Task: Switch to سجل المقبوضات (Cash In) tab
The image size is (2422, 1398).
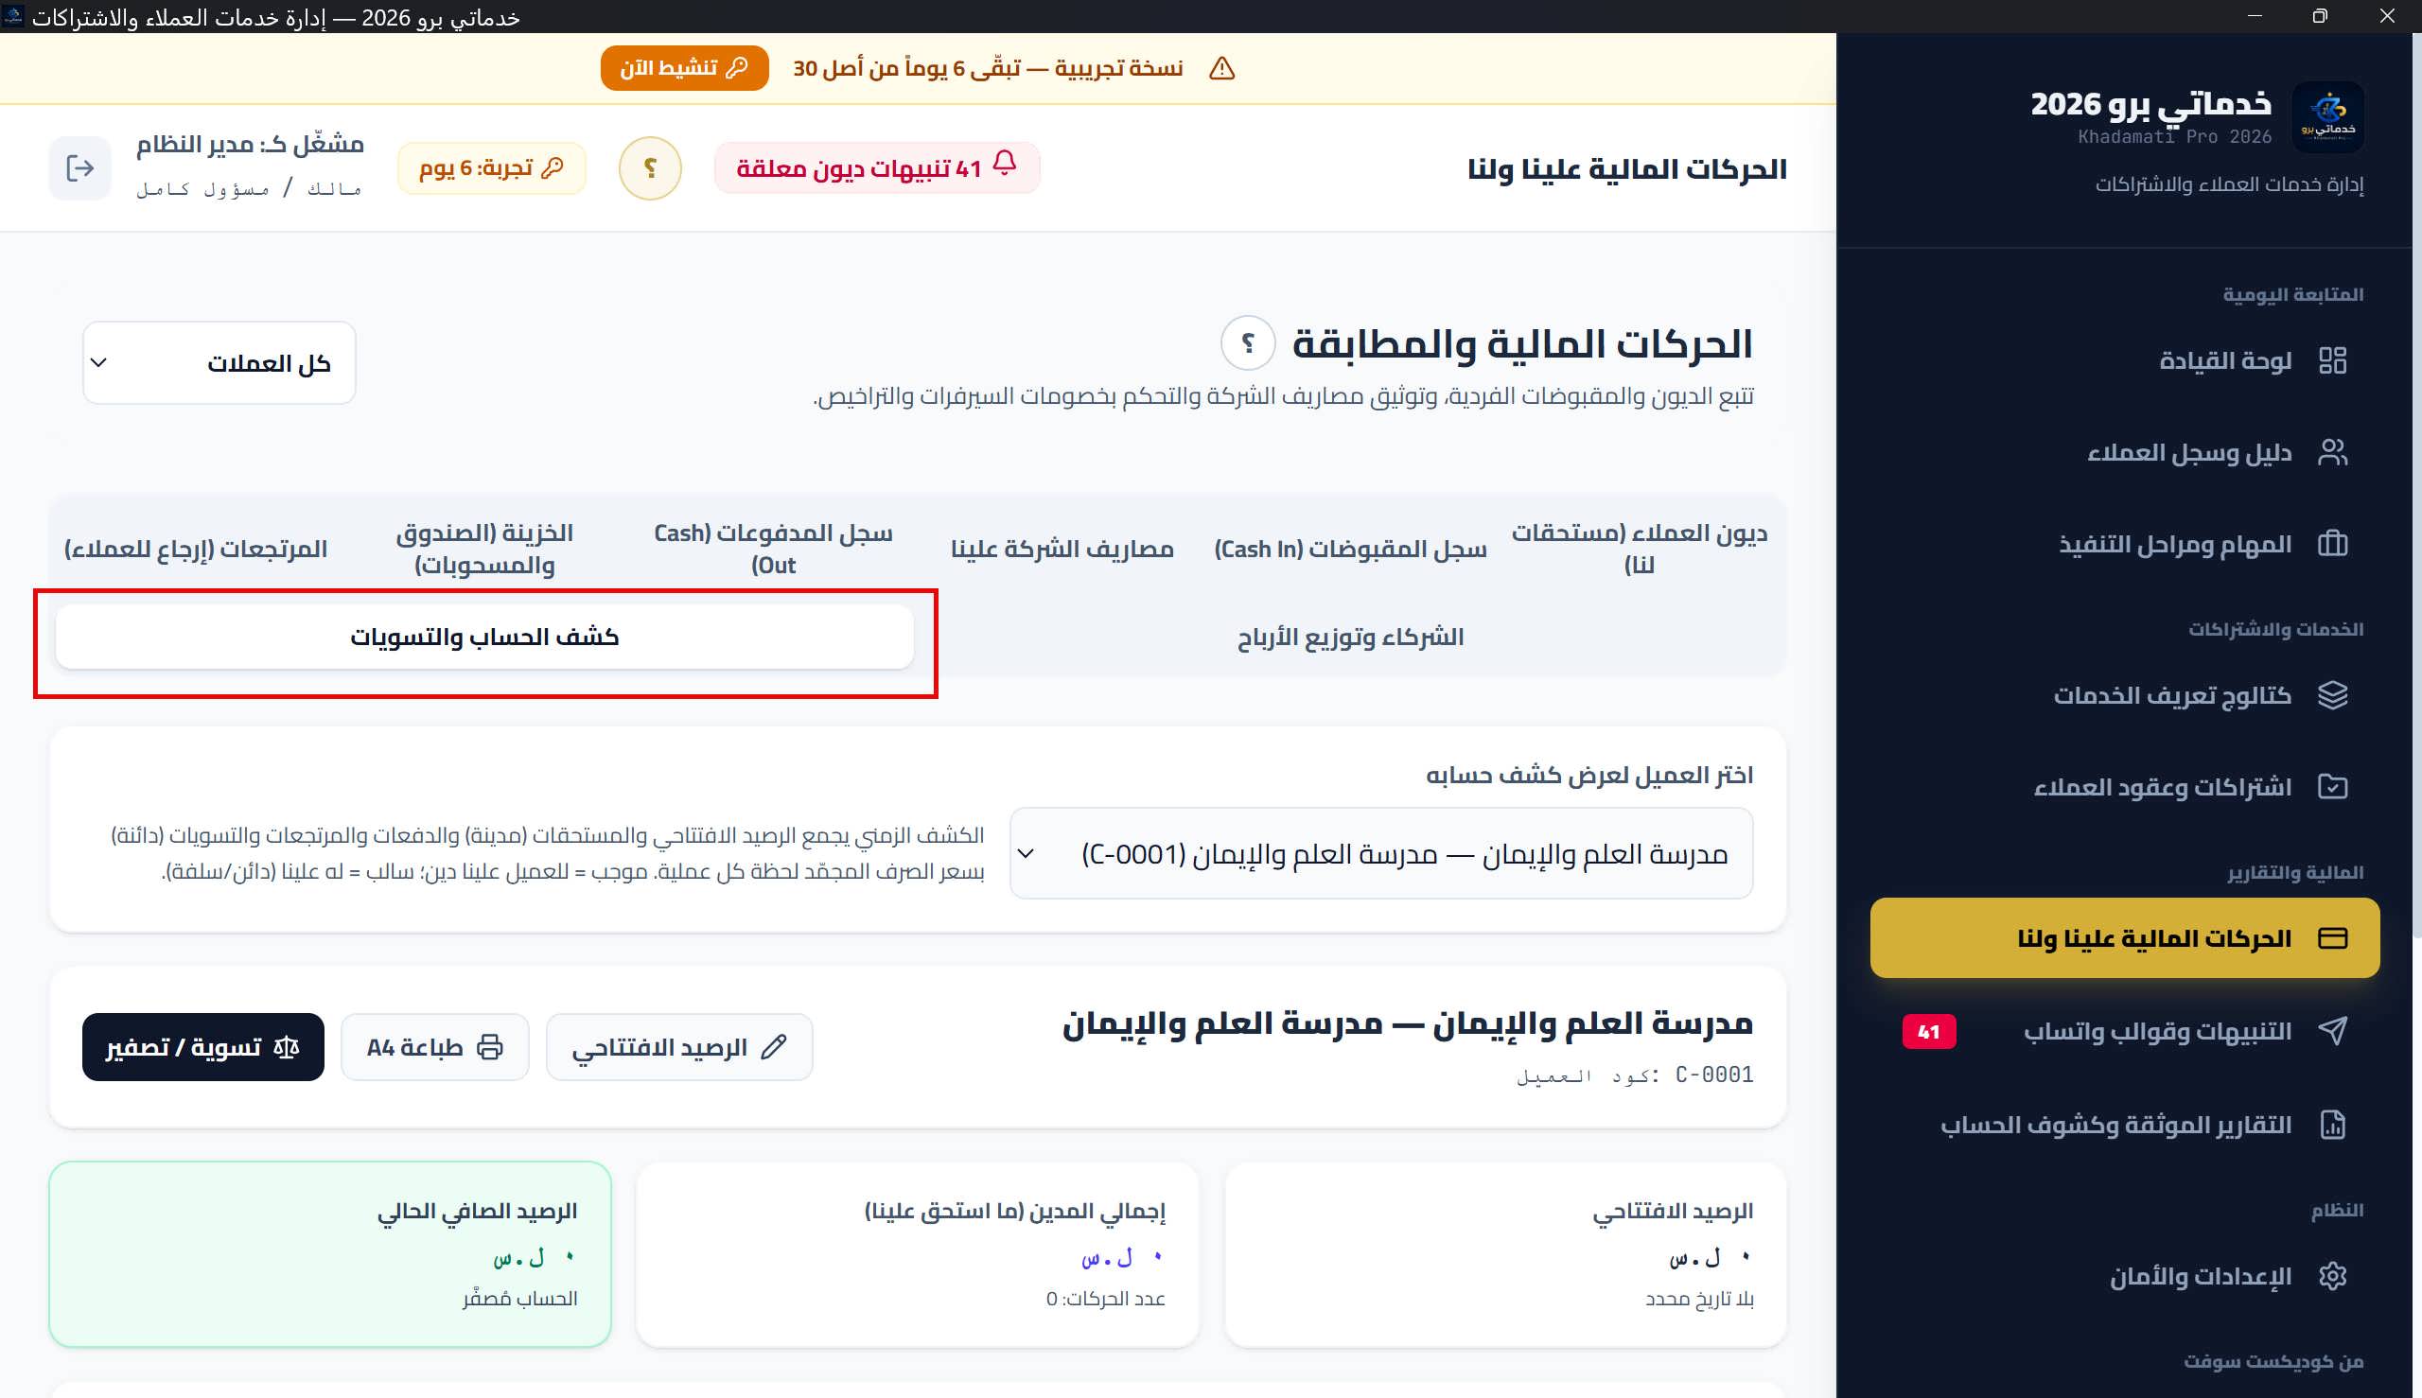Action: click(1350, 549)
